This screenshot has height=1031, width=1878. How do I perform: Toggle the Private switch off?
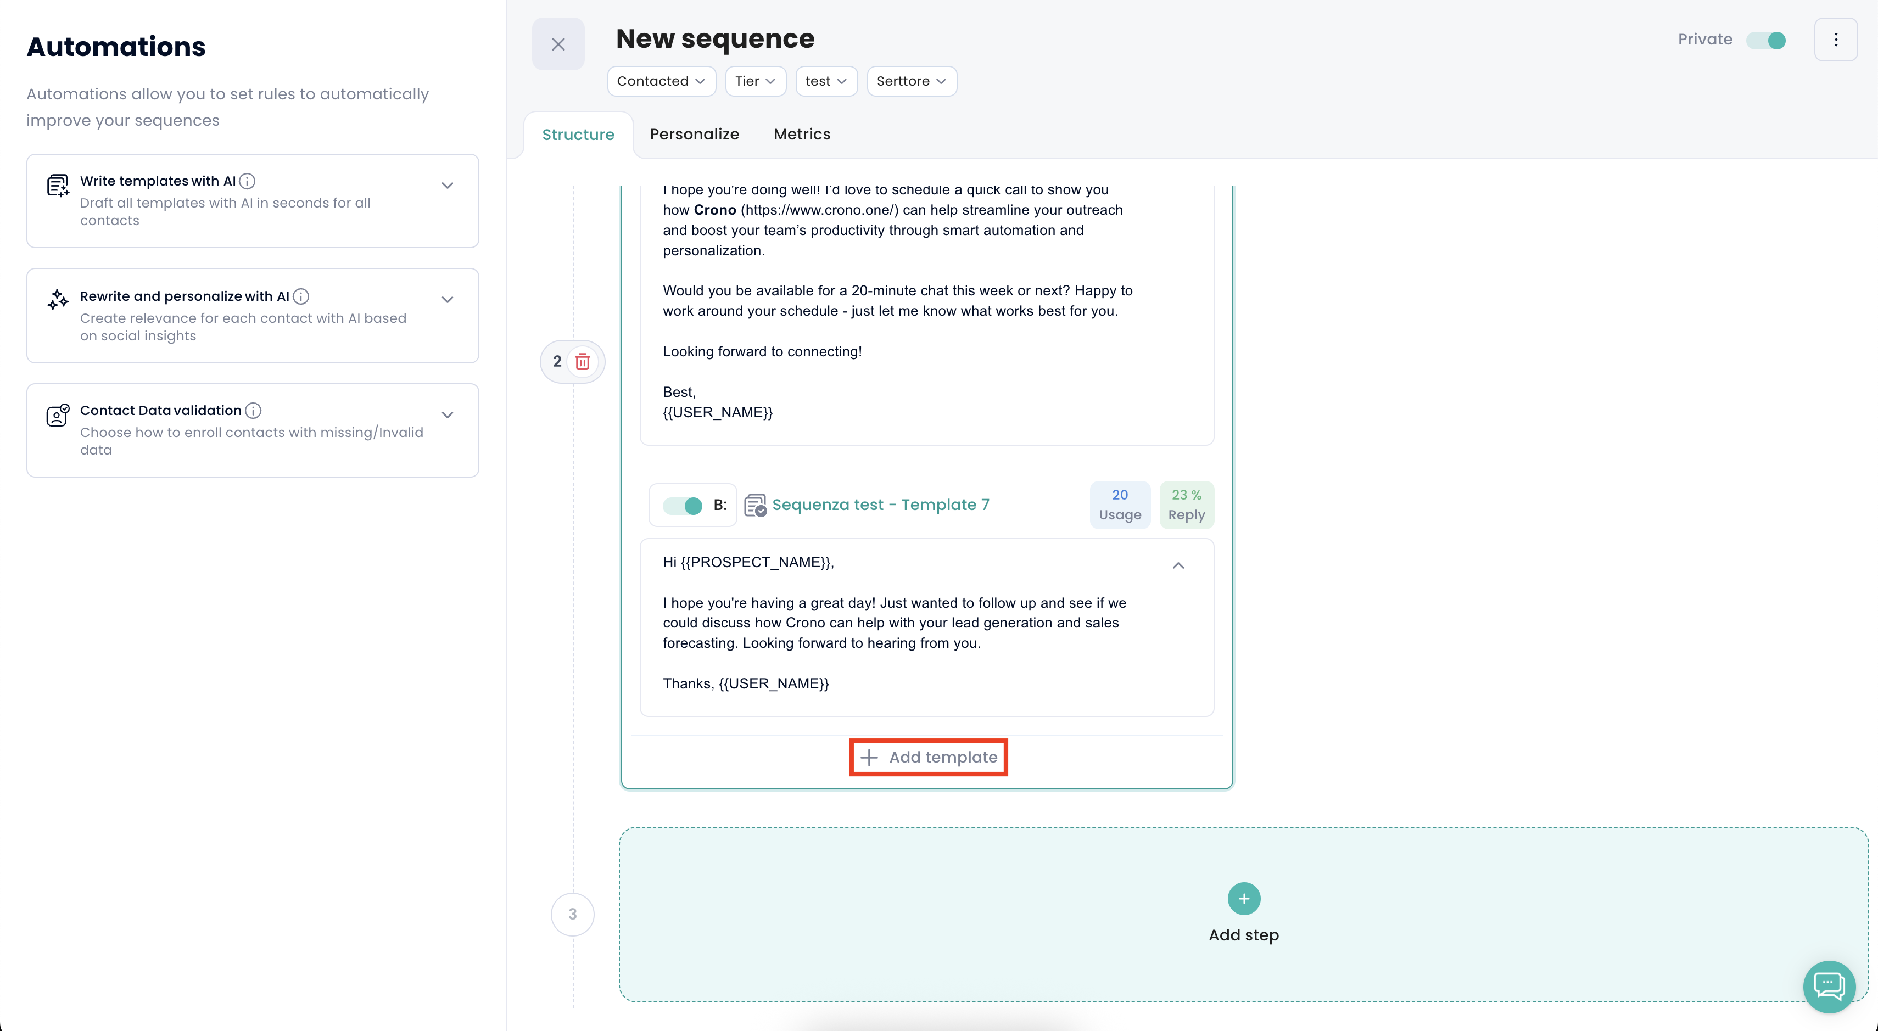1766,40
